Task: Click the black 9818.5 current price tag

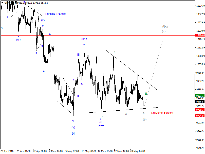Action: [200, 101]
